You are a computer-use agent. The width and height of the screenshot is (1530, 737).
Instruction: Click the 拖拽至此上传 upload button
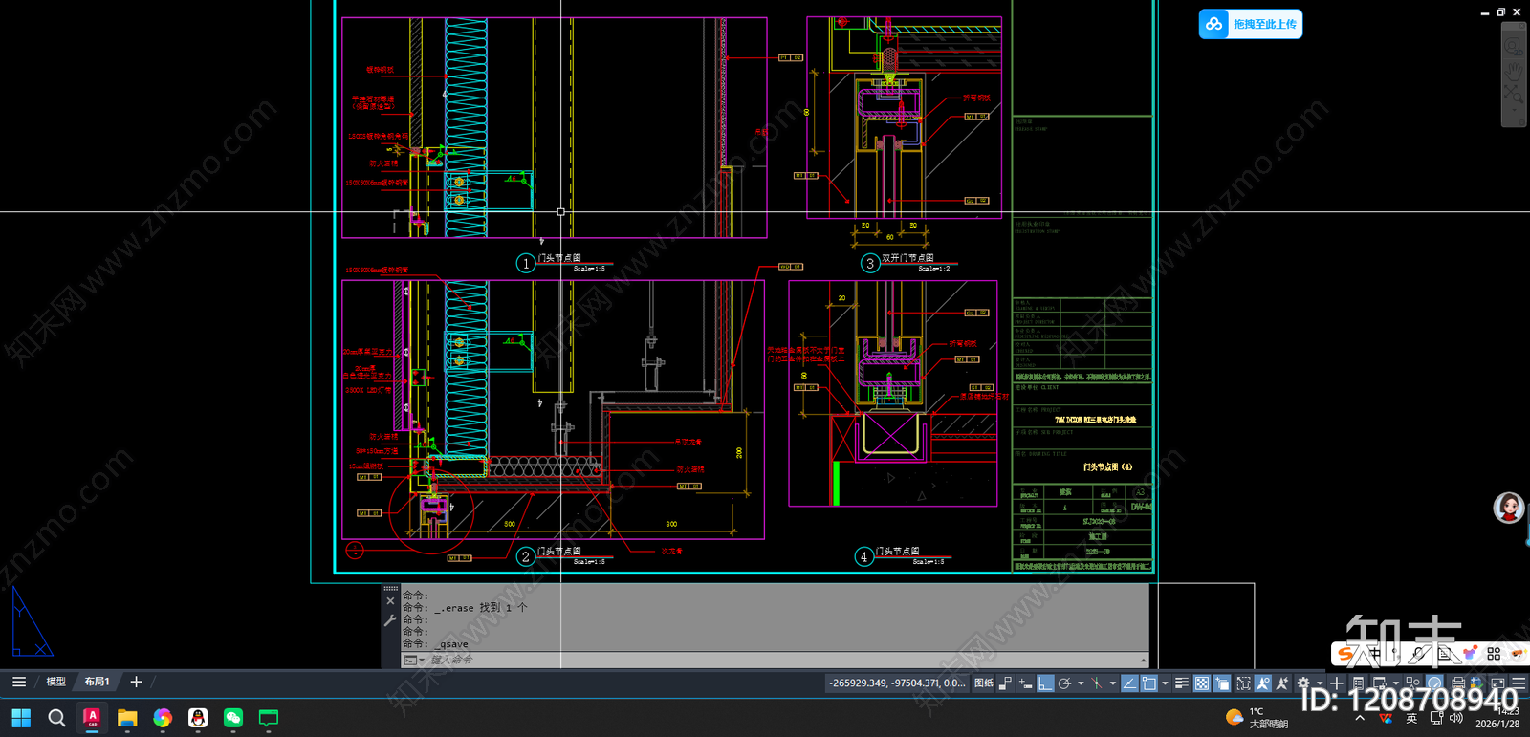pyautogui.click(x=1251, y=24)
